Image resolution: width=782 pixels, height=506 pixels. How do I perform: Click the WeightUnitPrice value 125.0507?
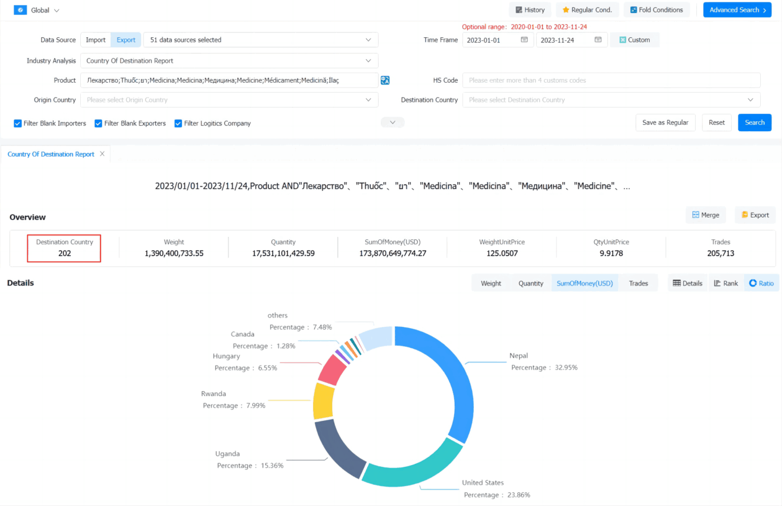click(x=502, y=254)
